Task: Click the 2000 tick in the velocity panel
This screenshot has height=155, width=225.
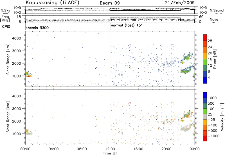Action: pyautogui.click(x=16, y=121)
